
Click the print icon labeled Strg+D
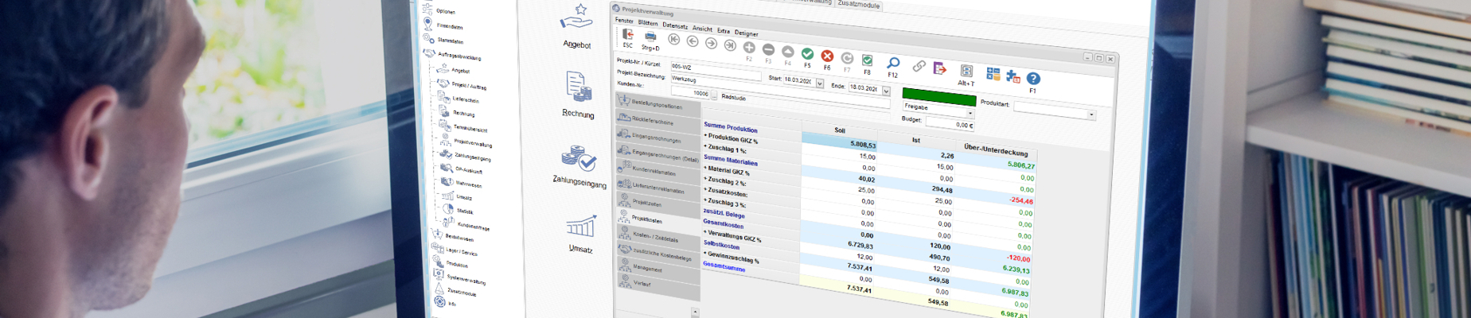650,37
